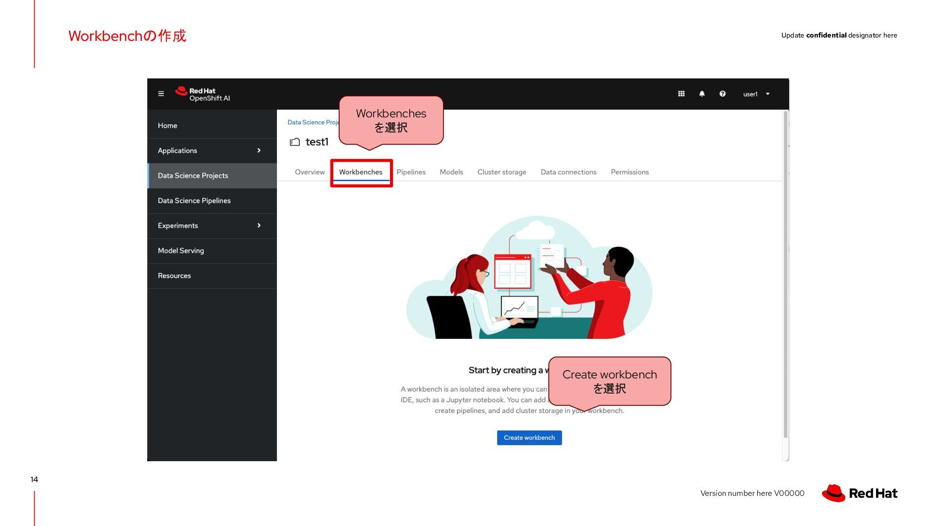Switch to the Models tab
This screenshot has height=526, width=936.
point(451,172)
